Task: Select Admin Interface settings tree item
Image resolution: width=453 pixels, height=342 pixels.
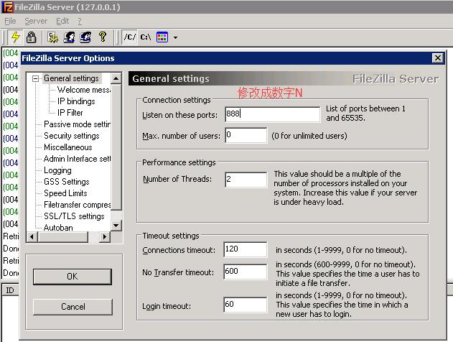Action: click(x=77, y=159)
